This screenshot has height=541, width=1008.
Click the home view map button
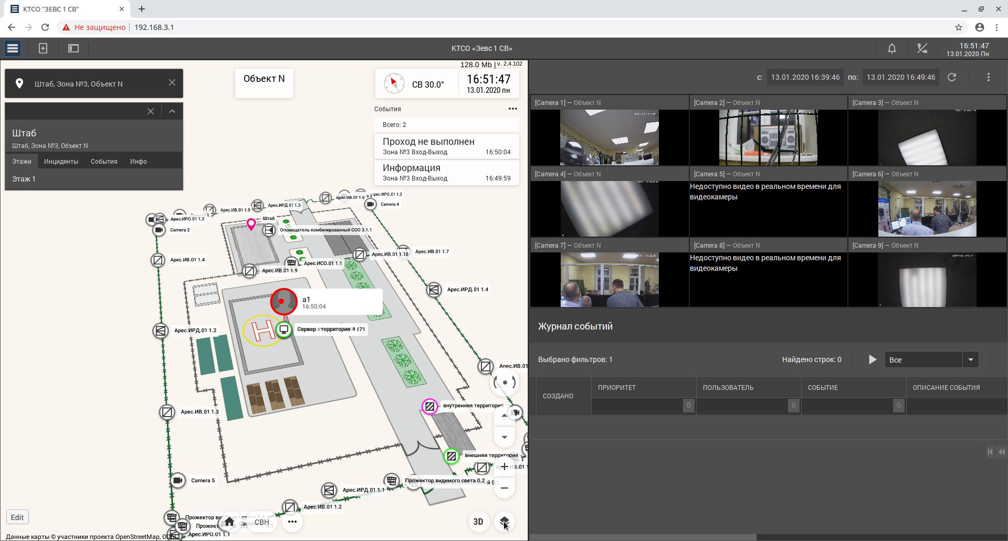click(229, 522)
